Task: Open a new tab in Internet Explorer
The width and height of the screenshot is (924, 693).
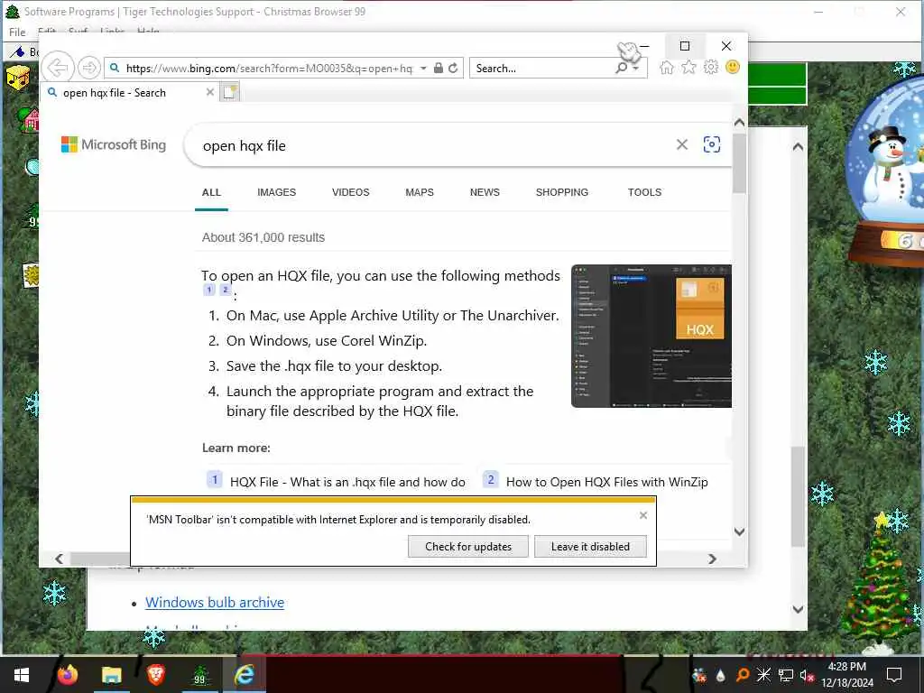Action: click(x=229, y=93)
